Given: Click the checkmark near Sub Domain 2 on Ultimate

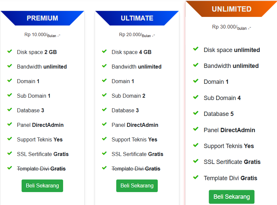Looking at the screenshot, I should click(104, 95).
